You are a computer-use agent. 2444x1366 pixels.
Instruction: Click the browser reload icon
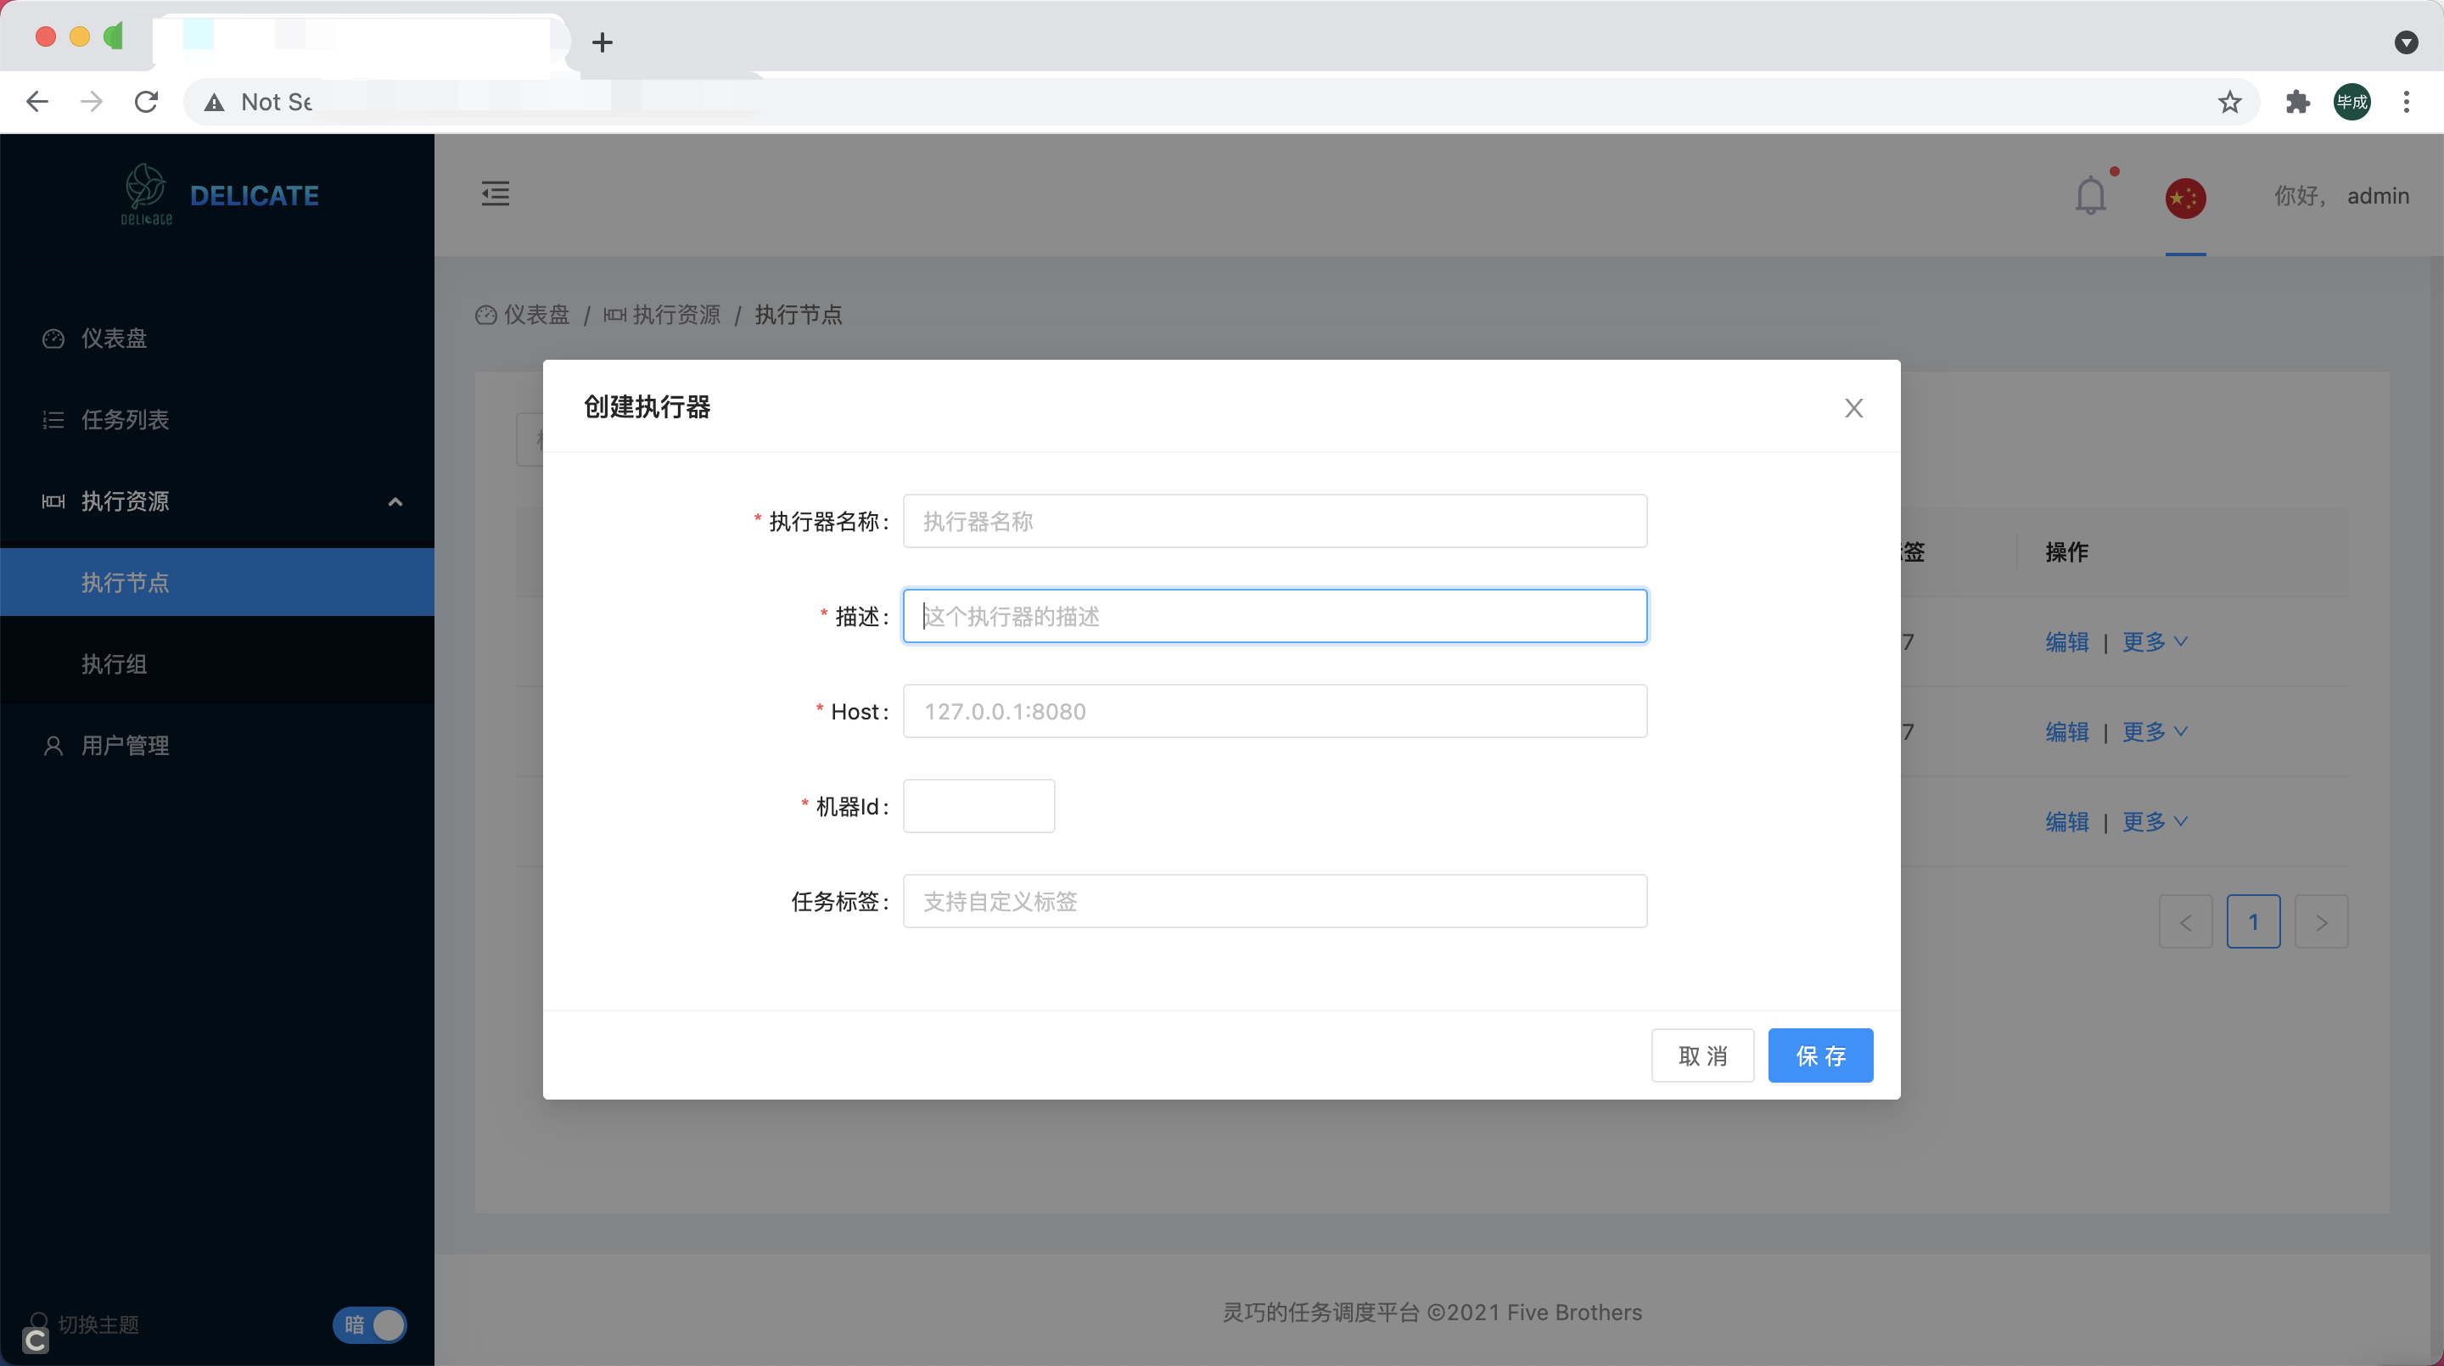tap(146, 102)
